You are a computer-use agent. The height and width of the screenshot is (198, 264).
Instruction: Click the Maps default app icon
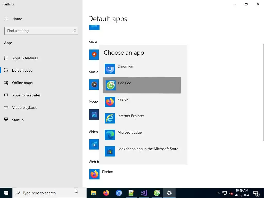point(94,55)
